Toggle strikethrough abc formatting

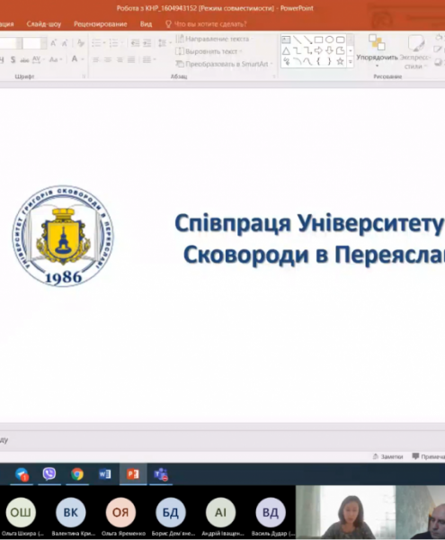coord(24,60)
